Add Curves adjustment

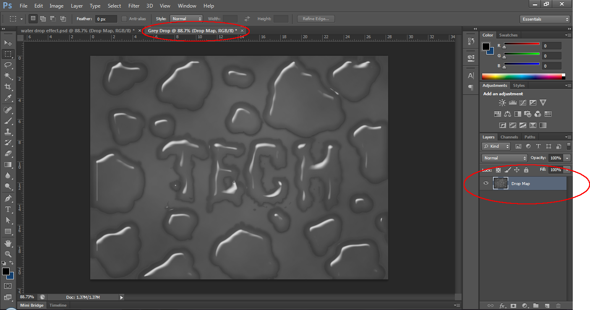[523, 102]
